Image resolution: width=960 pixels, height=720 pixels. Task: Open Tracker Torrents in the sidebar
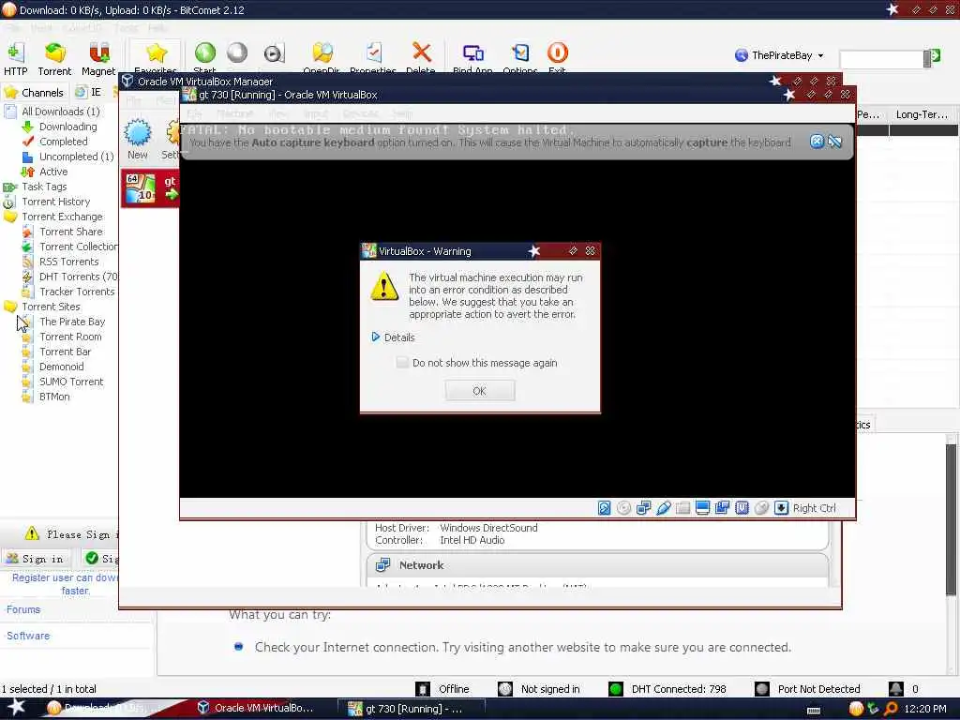coord(77,292)
